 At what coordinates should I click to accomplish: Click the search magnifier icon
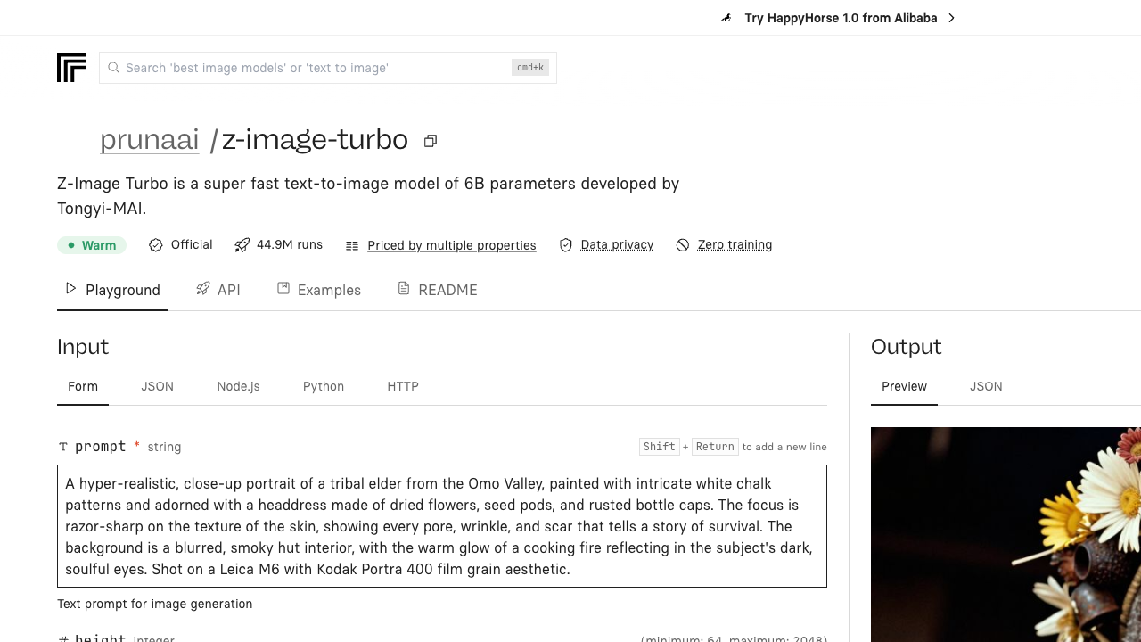pos(114,68)
